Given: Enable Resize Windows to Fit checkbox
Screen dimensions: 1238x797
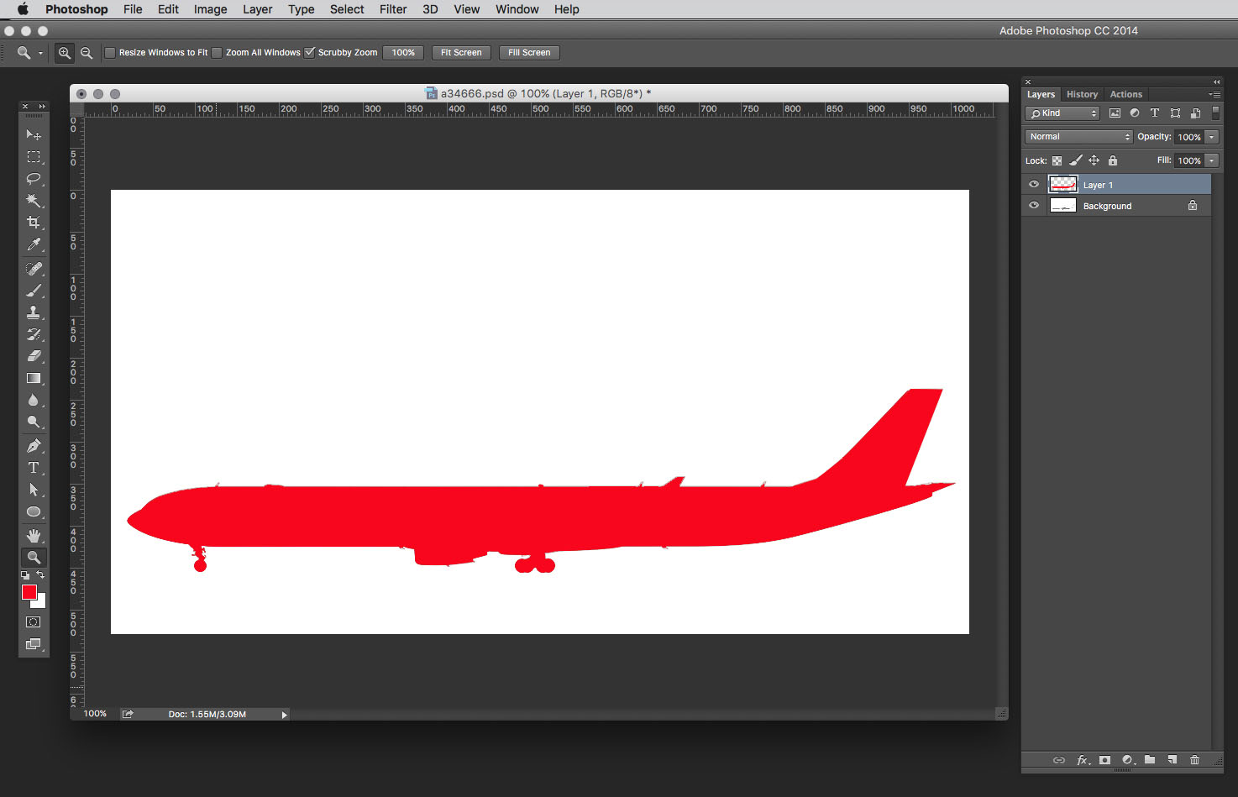Looking at the screenshot, I should coord(110,53).
